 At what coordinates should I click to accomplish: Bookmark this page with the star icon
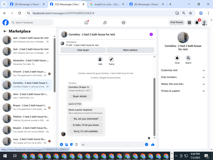pos(190,13)
